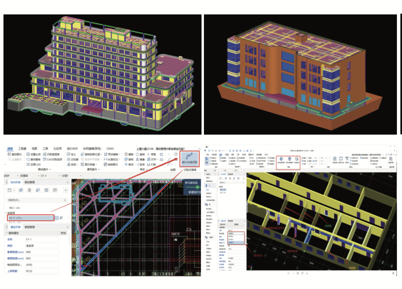Image resolution: width=402 pixels, height=289 pixels.
Task: Click the new component icon in list panel
Action: [10, 190]
